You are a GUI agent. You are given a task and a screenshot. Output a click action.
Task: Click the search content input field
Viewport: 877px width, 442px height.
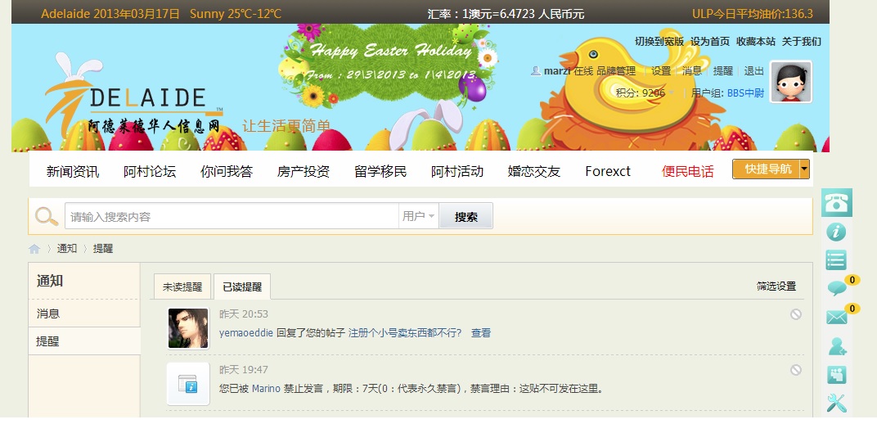(x=232, y=217)
